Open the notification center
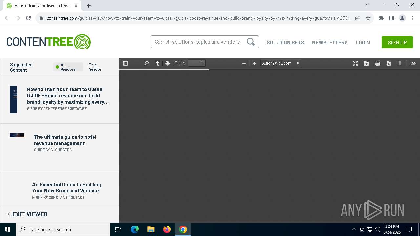The image size is (420, 236). (x=409, y=229)
